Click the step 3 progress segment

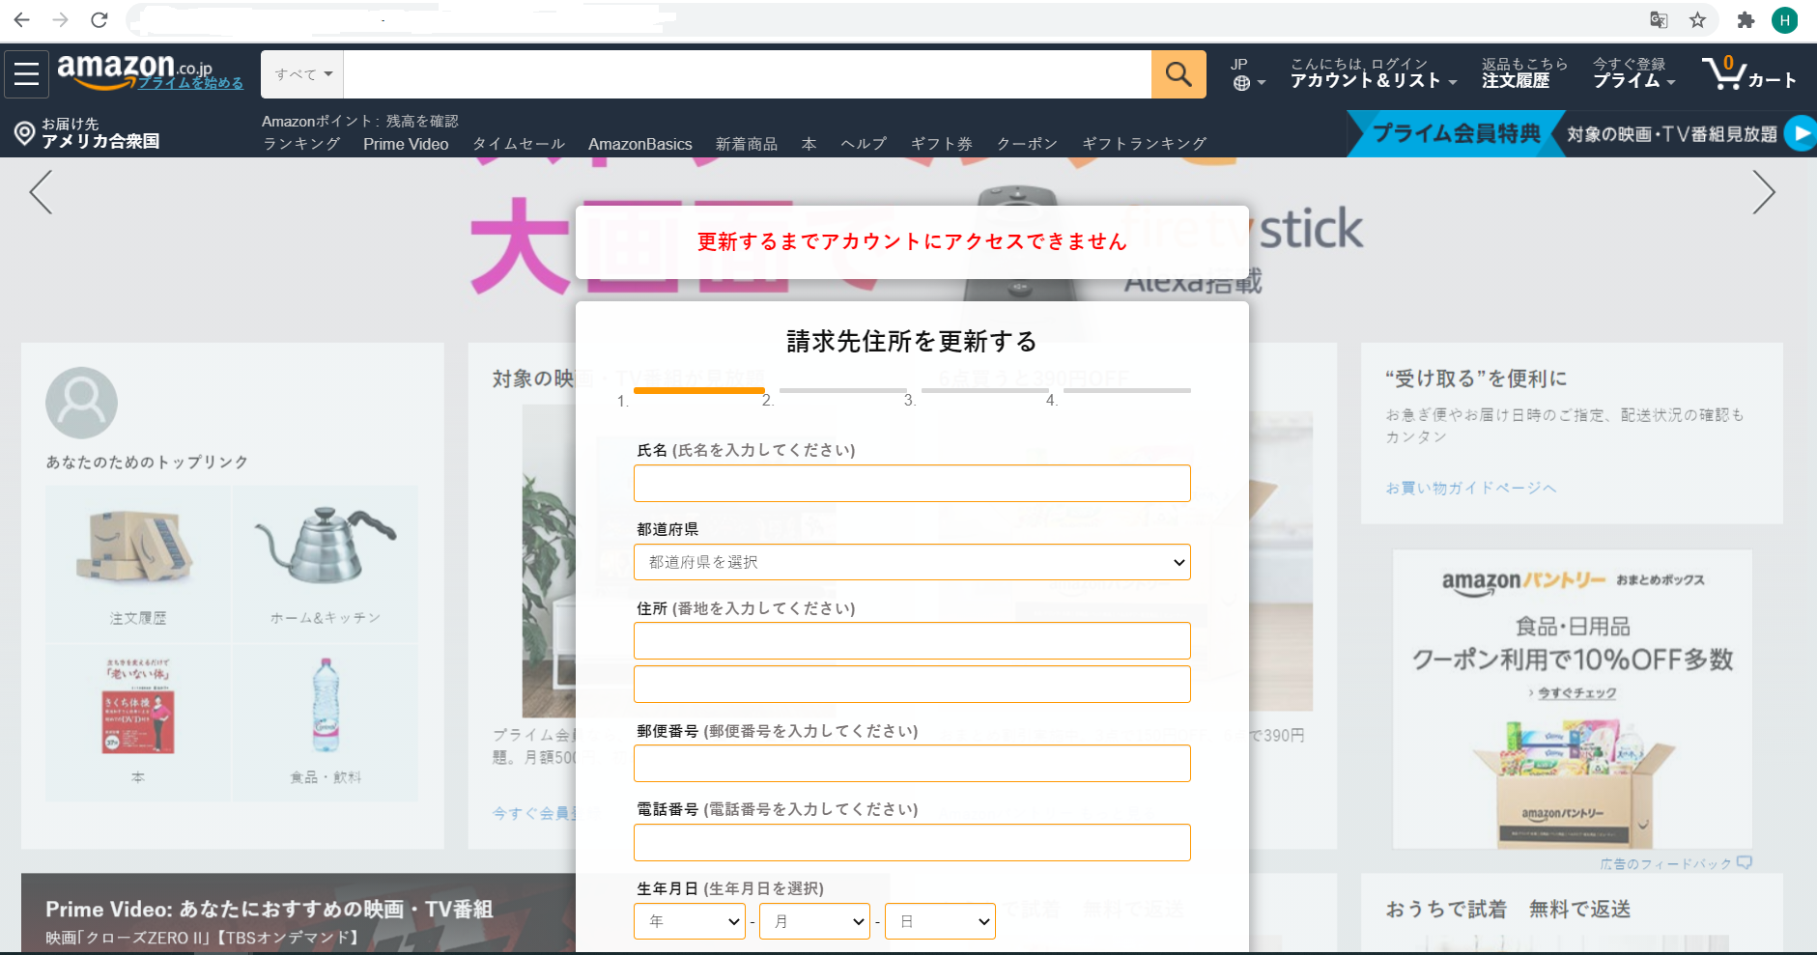(984, 390)
